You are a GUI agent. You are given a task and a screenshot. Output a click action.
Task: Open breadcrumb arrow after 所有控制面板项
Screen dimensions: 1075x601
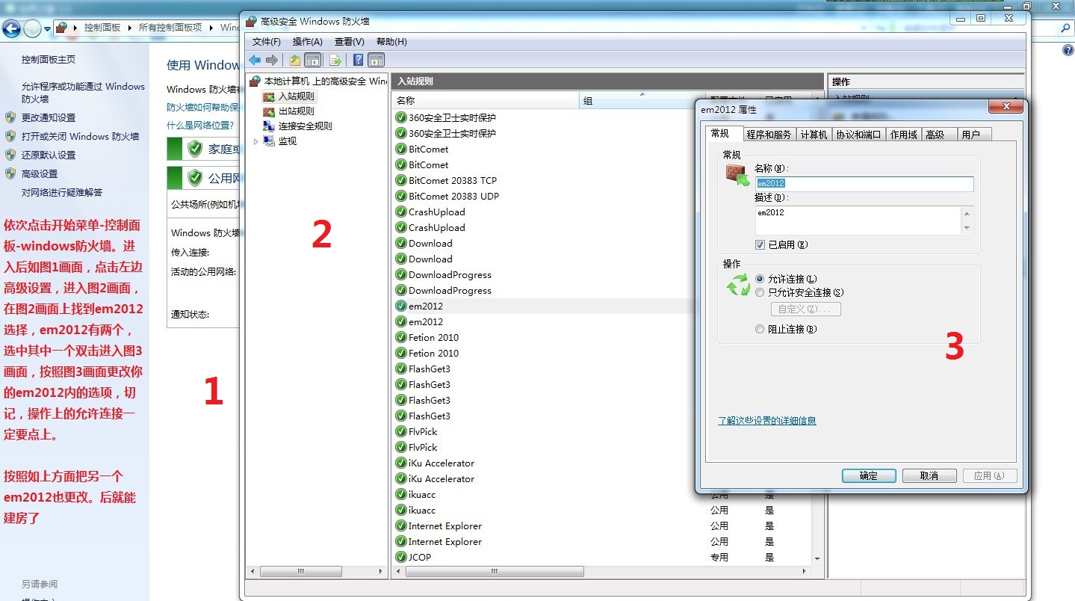[211, 28]
